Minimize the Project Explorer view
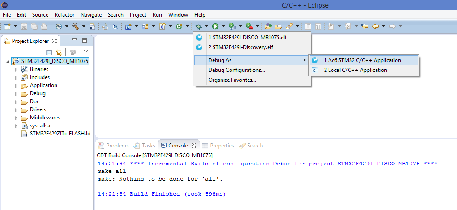Viewport: 457px width, 210px height. click(74, 40)
